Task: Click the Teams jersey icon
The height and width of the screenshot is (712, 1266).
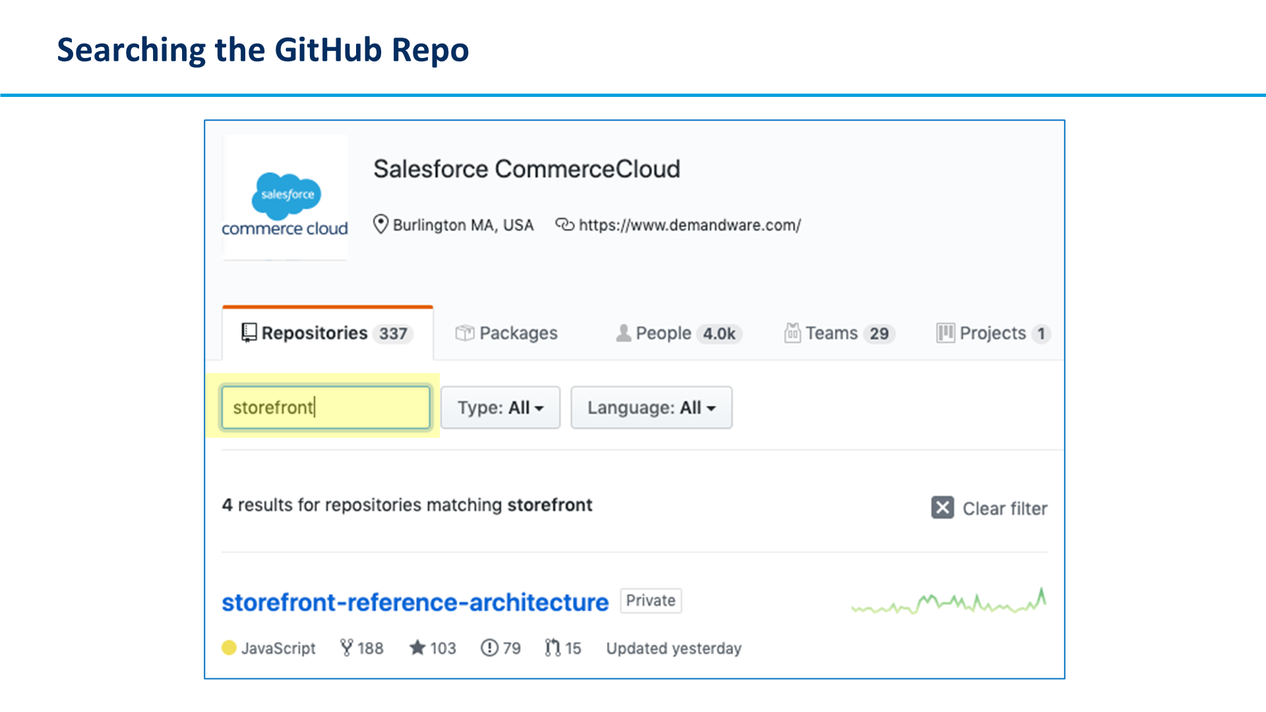Action: [x=793, y=333]
